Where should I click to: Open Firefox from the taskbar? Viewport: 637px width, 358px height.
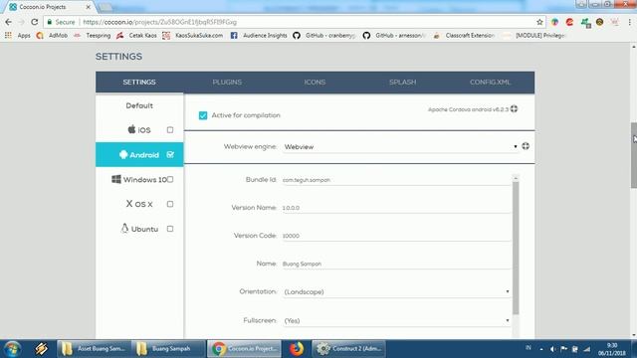[x=297, y=349]
